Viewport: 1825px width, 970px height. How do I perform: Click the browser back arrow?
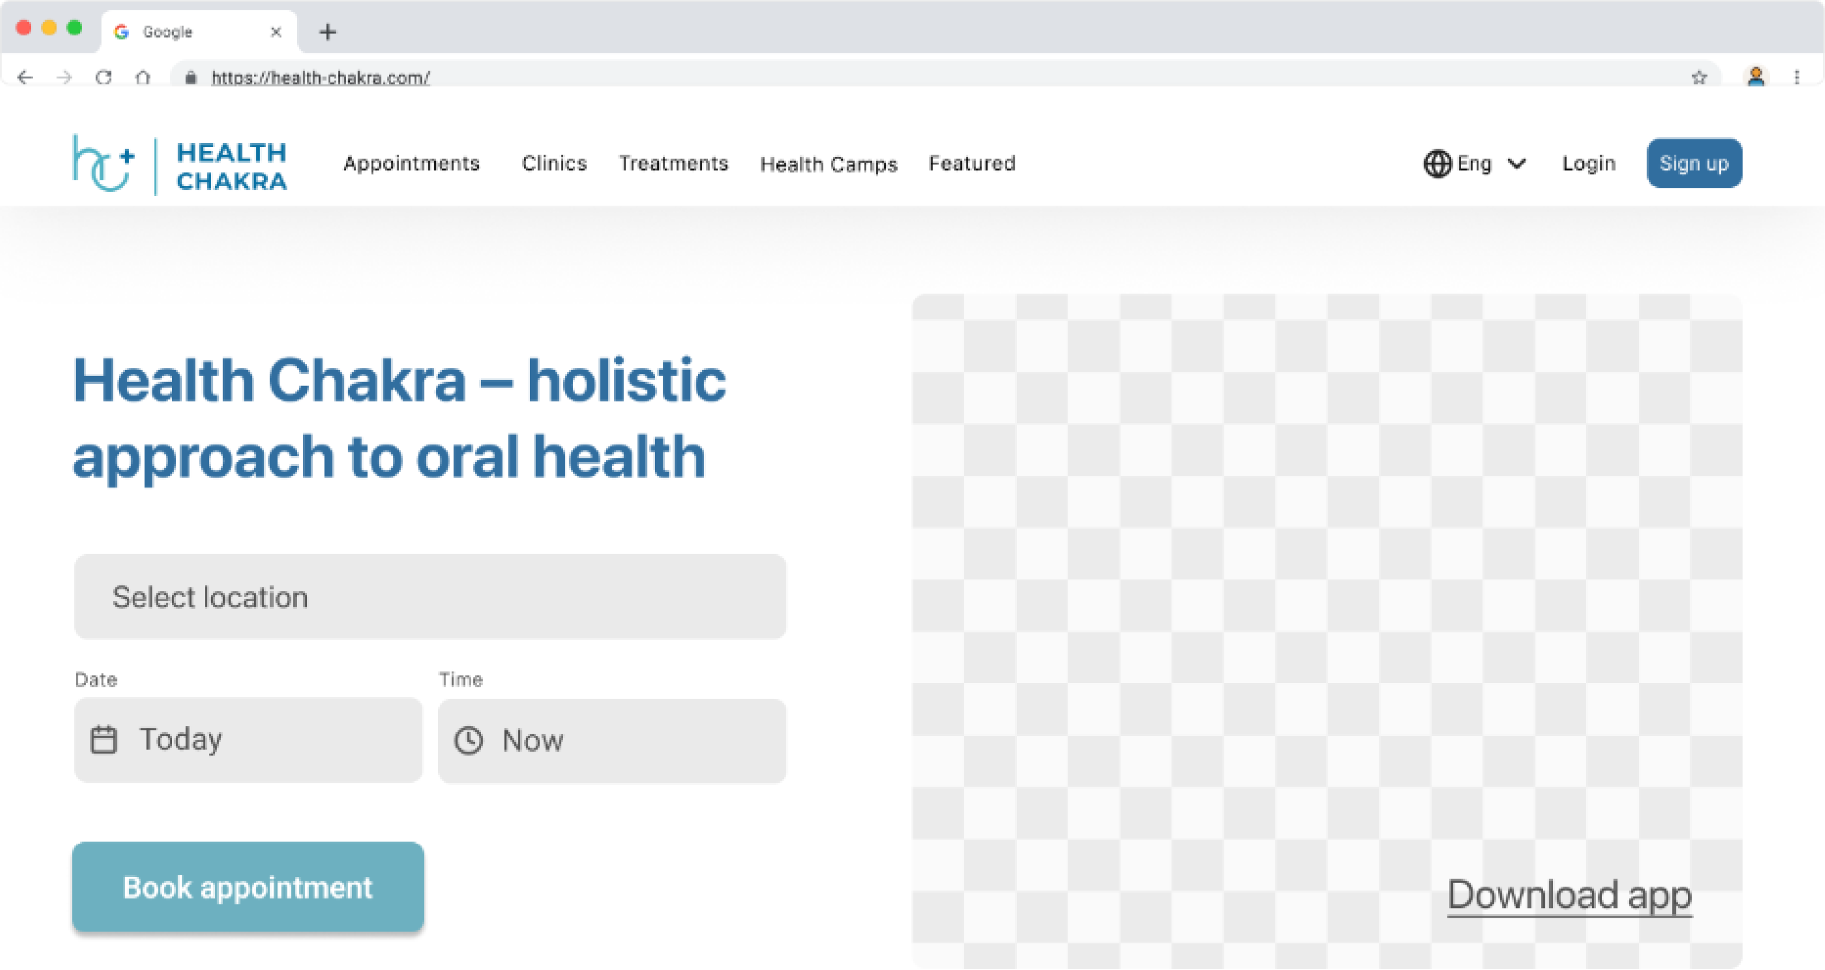(26, 77)
